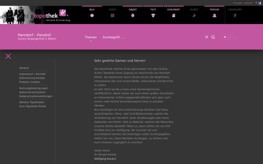Click 'Unsere Vergangenheit in Bildern' subtitle
Screen dimensions: 263x164
pos(37,39)
